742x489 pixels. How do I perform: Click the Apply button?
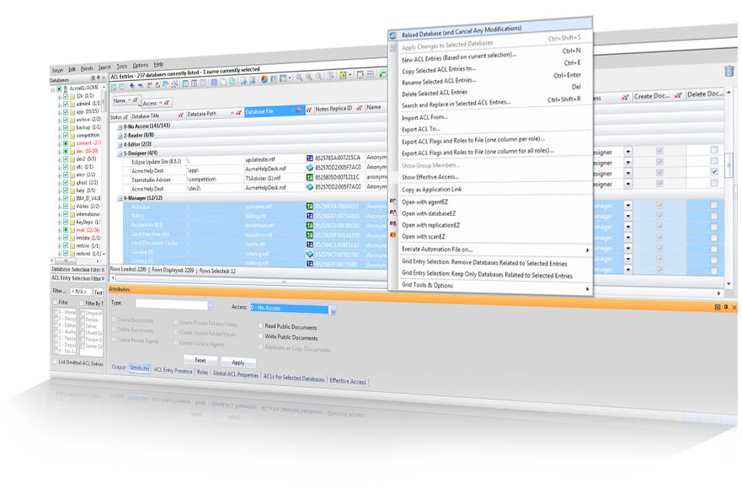click(238, 363)
